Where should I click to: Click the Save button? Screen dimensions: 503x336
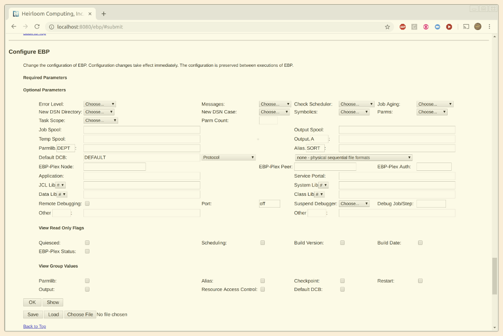(33, 315)
